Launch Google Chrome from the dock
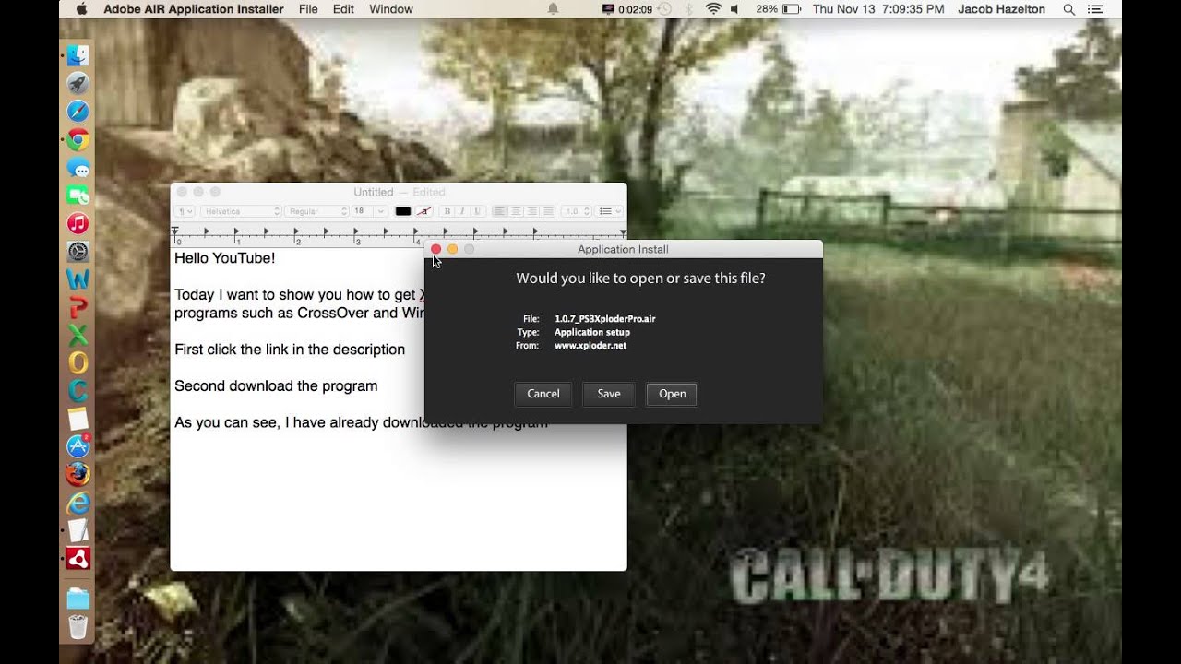This screenshot has height=664, width=1181. [x=78, y=140]
